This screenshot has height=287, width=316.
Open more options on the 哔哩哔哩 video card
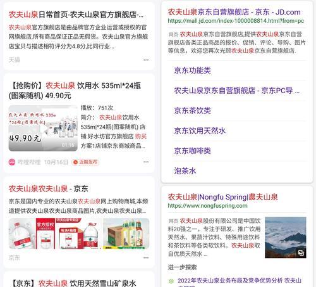point(146,162)
